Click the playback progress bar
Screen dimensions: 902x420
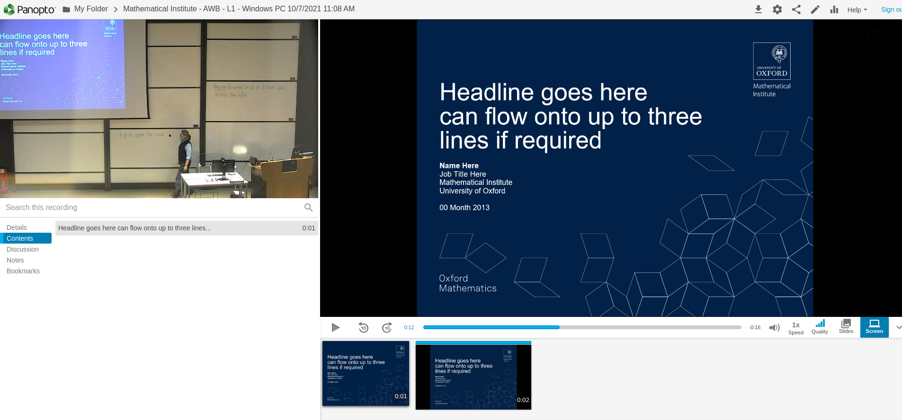point(582,327)
